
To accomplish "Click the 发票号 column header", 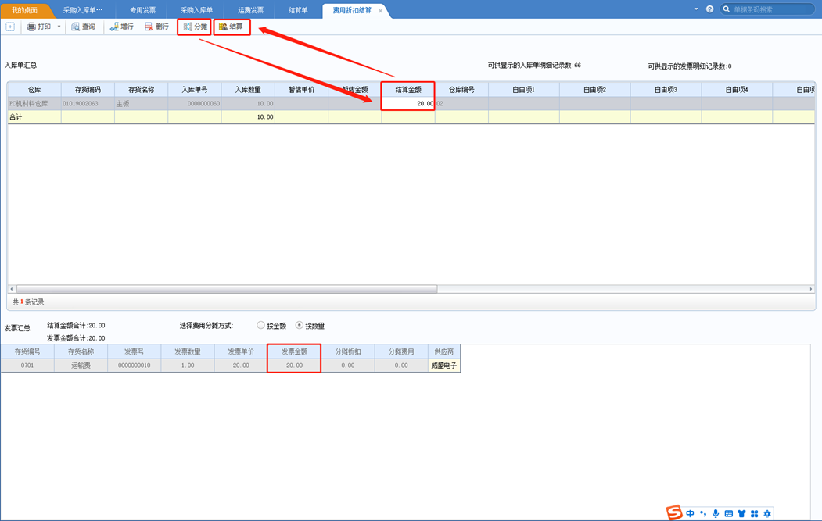I will click(x=135, y=351).
